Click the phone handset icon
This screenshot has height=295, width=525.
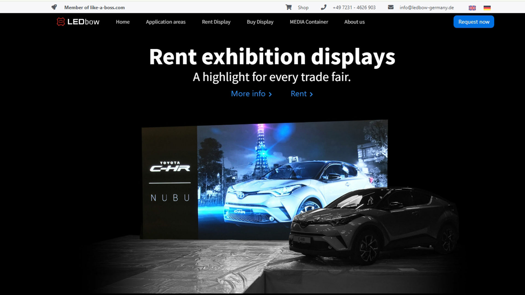323,7
